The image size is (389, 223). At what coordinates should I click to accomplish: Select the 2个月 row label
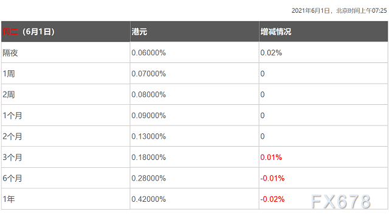(12, 136)
